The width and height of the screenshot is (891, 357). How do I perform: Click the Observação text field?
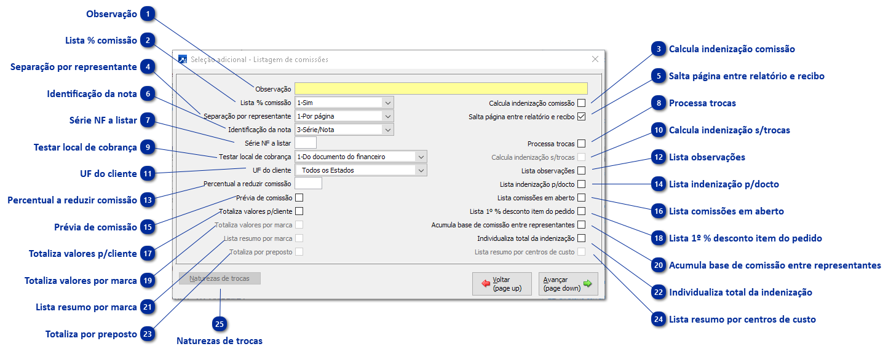tap(441, 88)
